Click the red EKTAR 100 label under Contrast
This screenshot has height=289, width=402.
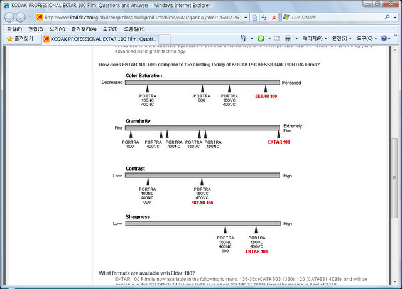point(202,202)
